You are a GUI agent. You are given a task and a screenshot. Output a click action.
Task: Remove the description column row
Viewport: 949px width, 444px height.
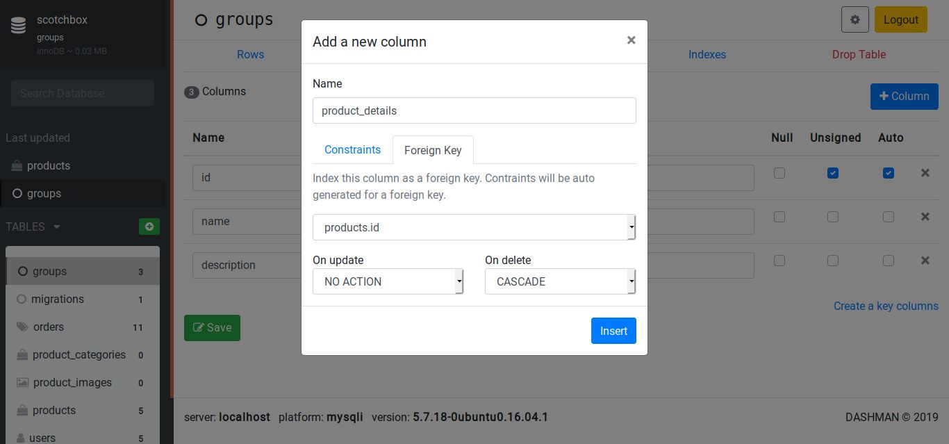coord(925,261)
